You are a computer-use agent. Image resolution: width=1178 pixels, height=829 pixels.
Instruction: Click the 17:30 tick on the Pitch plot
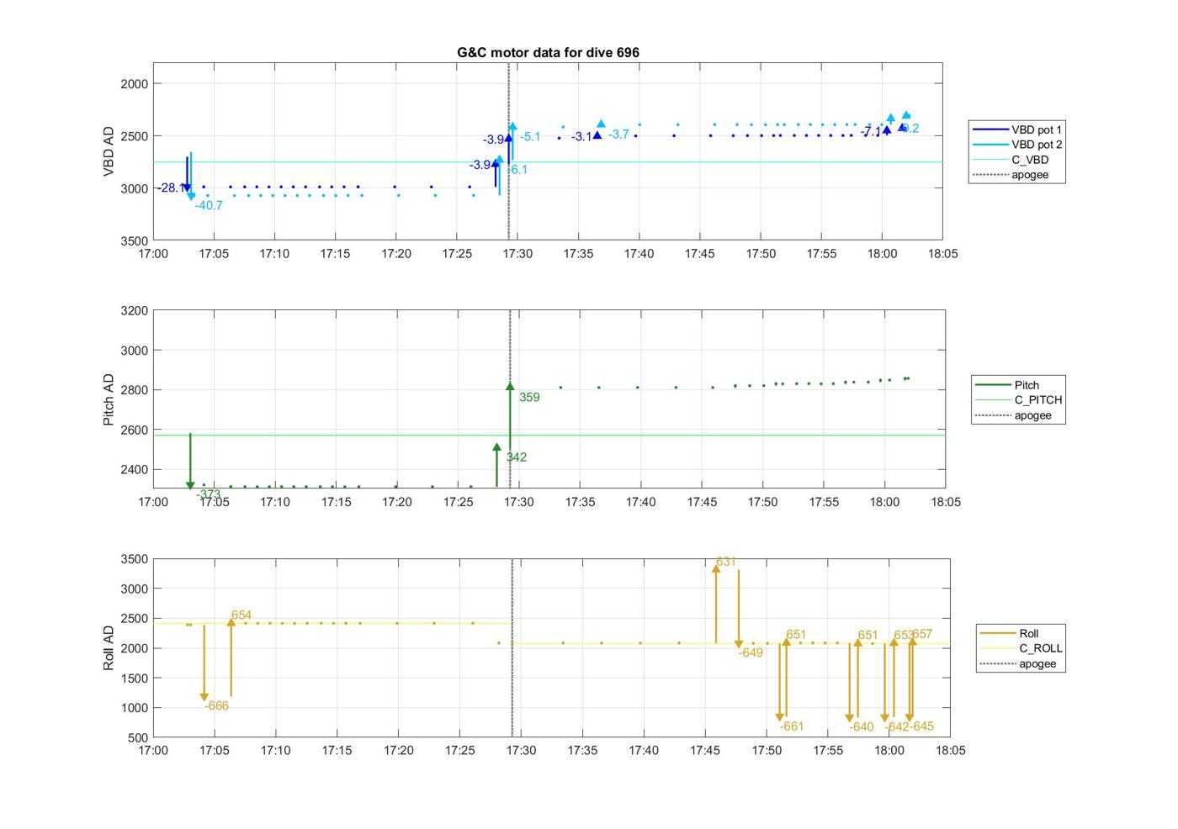[x=518, y=502]
